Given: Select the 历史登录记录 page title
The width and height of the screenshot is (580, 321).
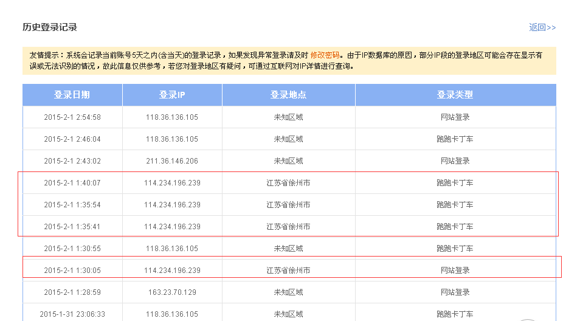Looking at the screenshot, I should pos(50,27).
